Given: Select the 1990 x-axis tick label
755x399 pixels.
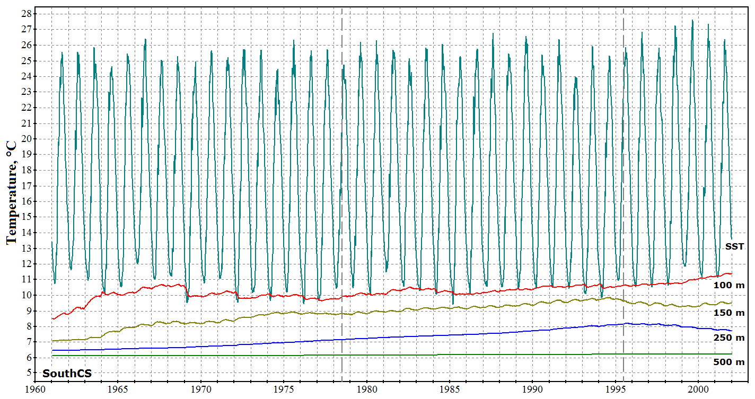Looking at the screenshot, I should (x=532, y=389).
